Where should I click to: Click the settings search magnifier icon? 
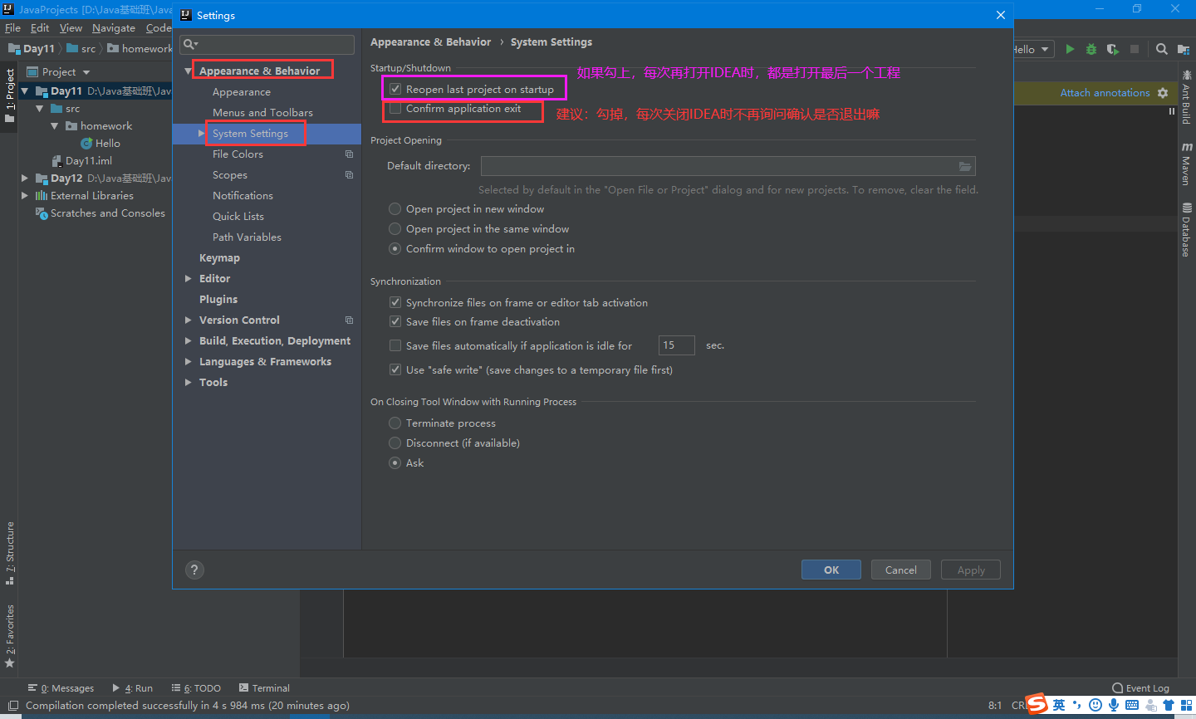coord(190,44)
